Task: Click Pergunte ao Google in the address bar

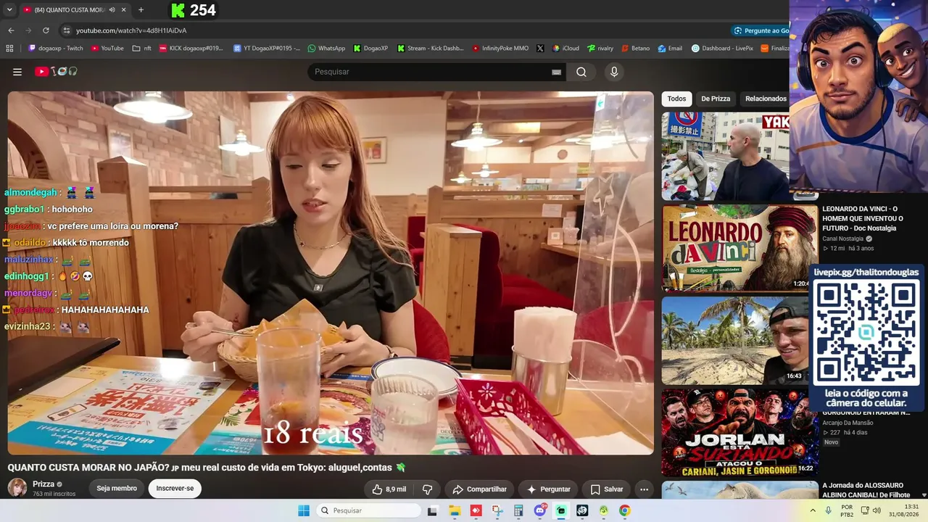Action: [x=761, y=30]
